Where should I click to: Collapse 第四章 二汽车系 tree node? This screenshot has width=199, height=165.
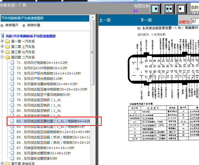(2, 57)
